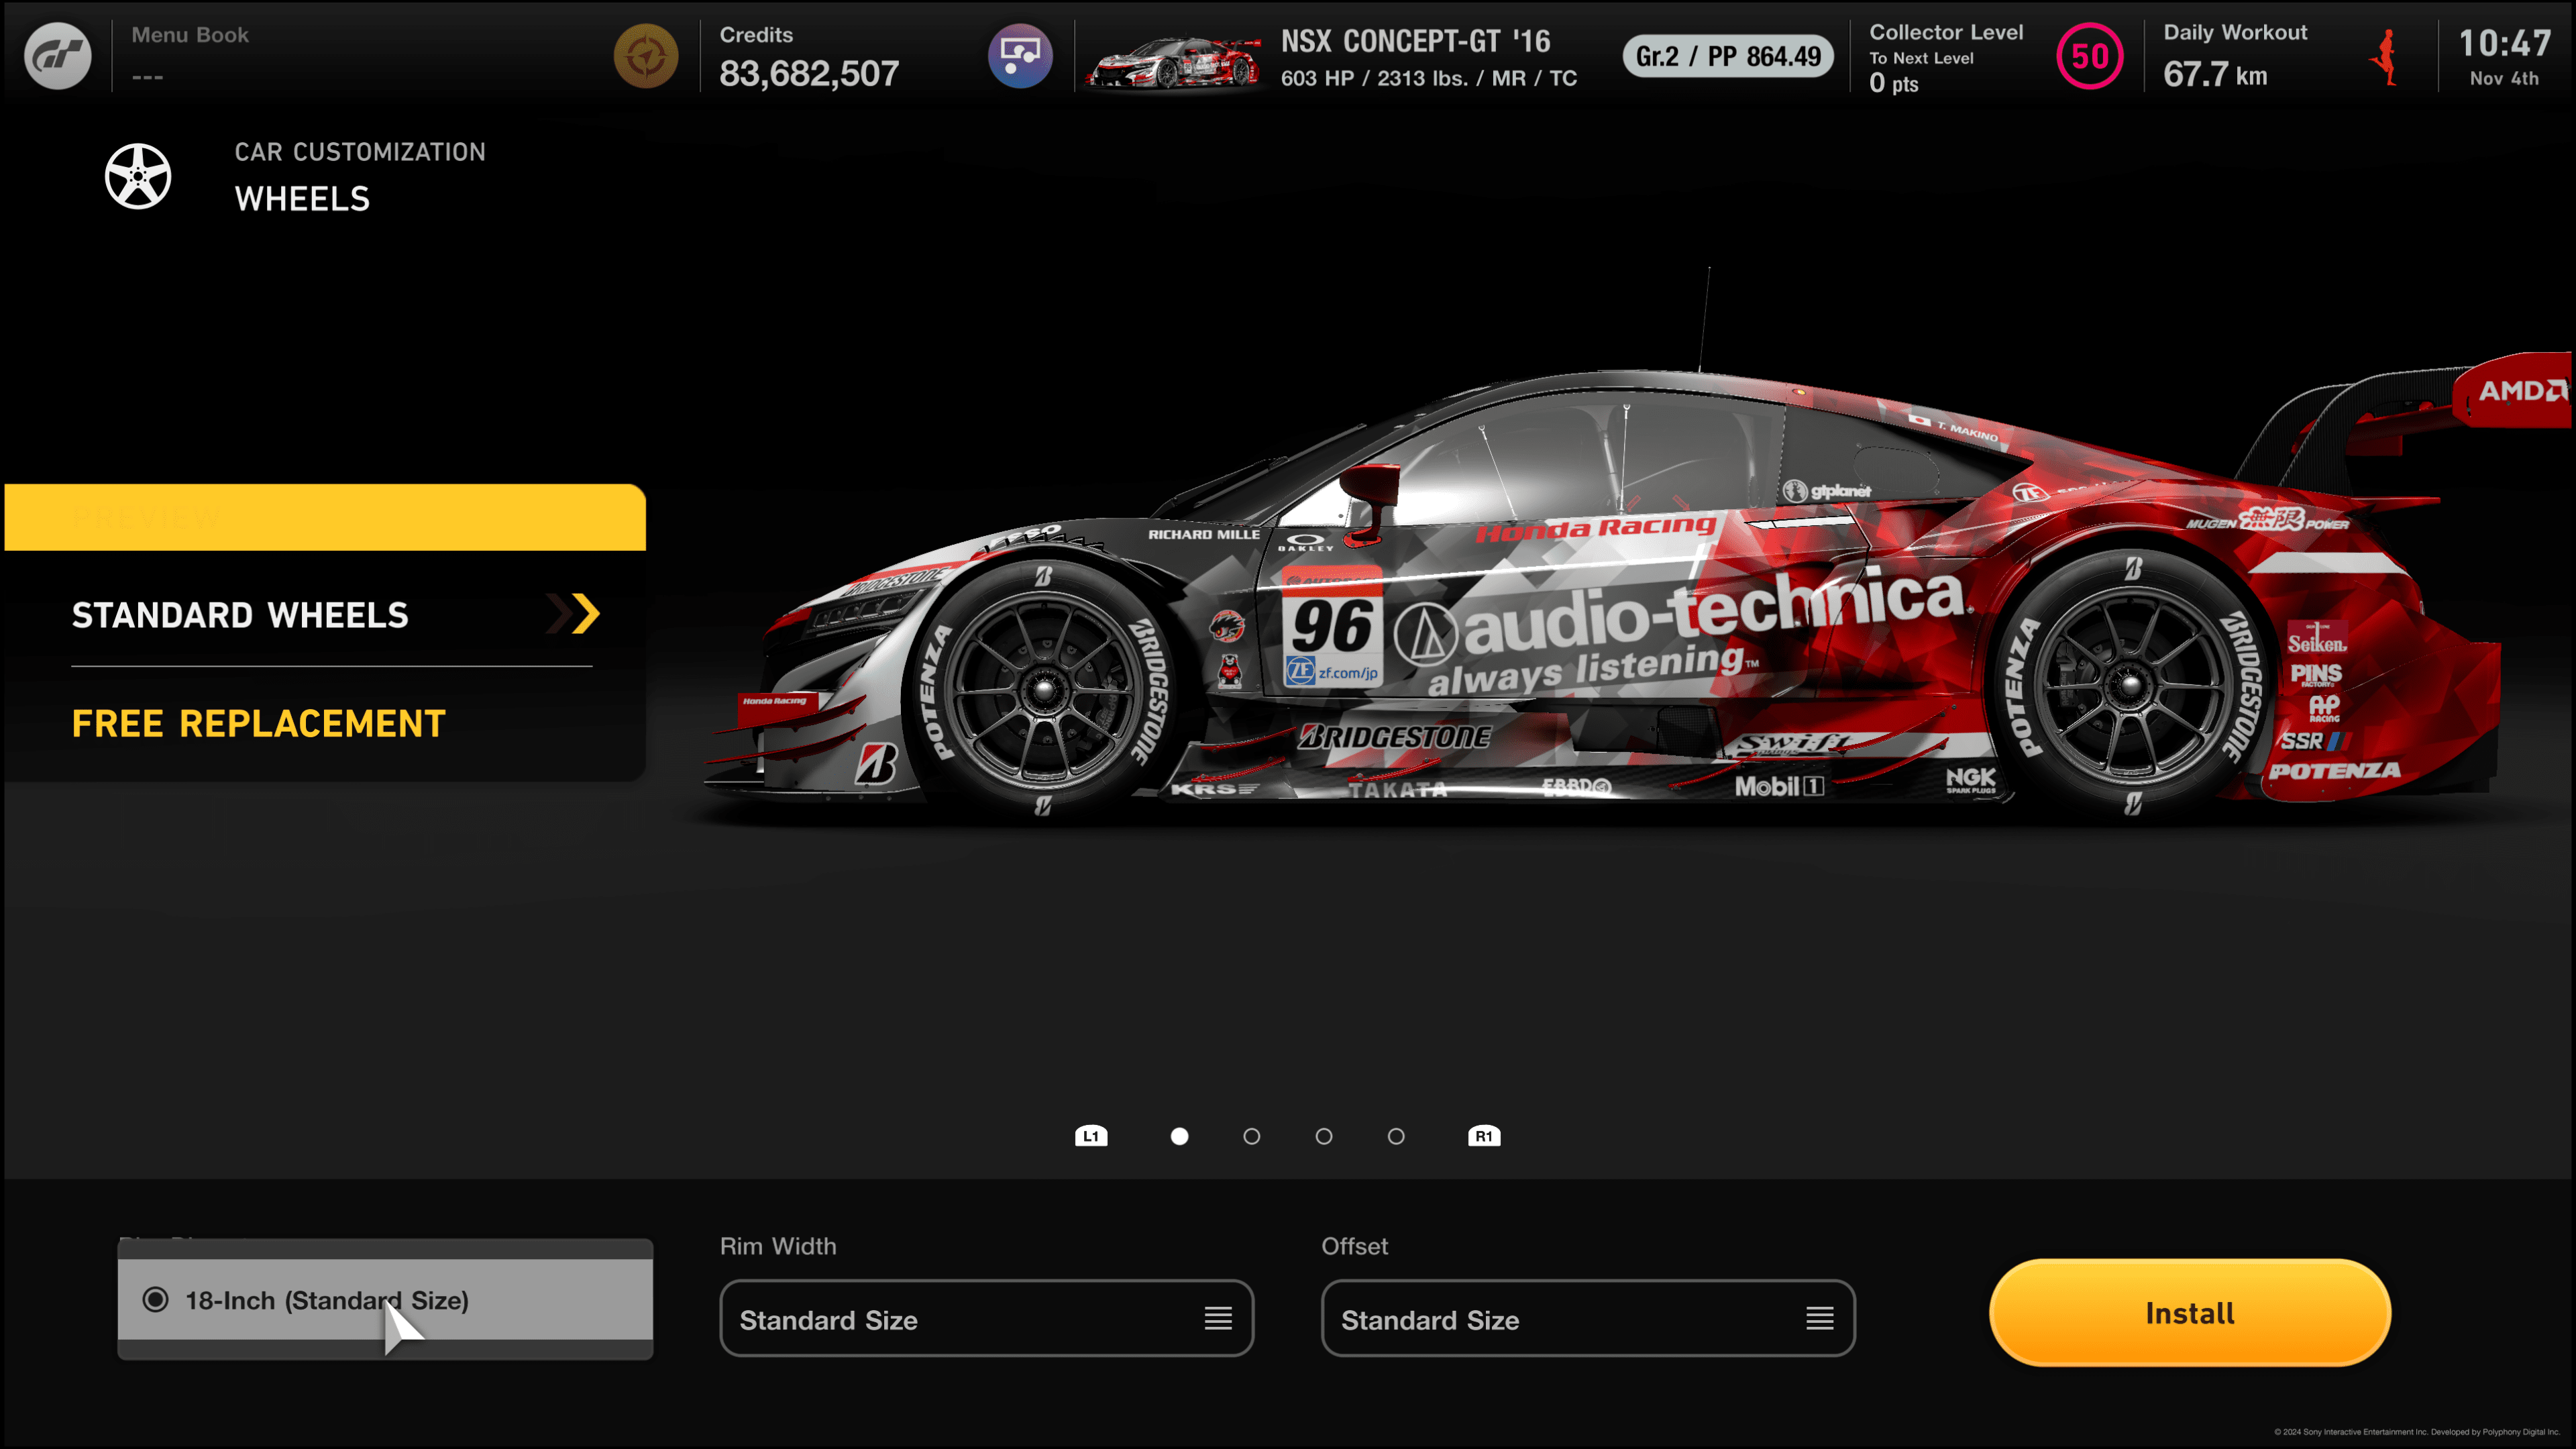This screenshot has width=2576, height=1449.
Task: Go to previous view with L1 icon
Action: (1091, 1136)
